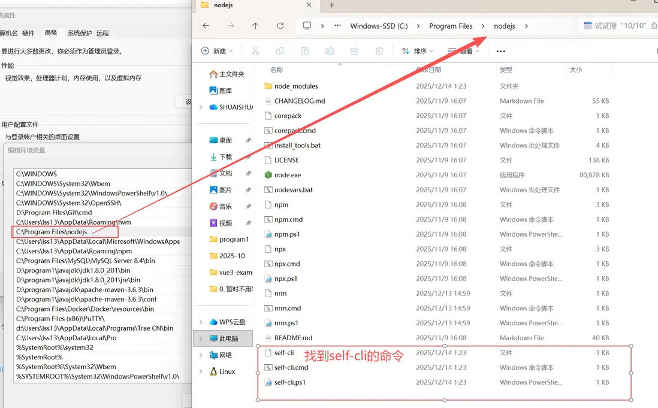658x408 pixels.
Task: Click the Paste clipboard icon
Action: tap(304, 51)
